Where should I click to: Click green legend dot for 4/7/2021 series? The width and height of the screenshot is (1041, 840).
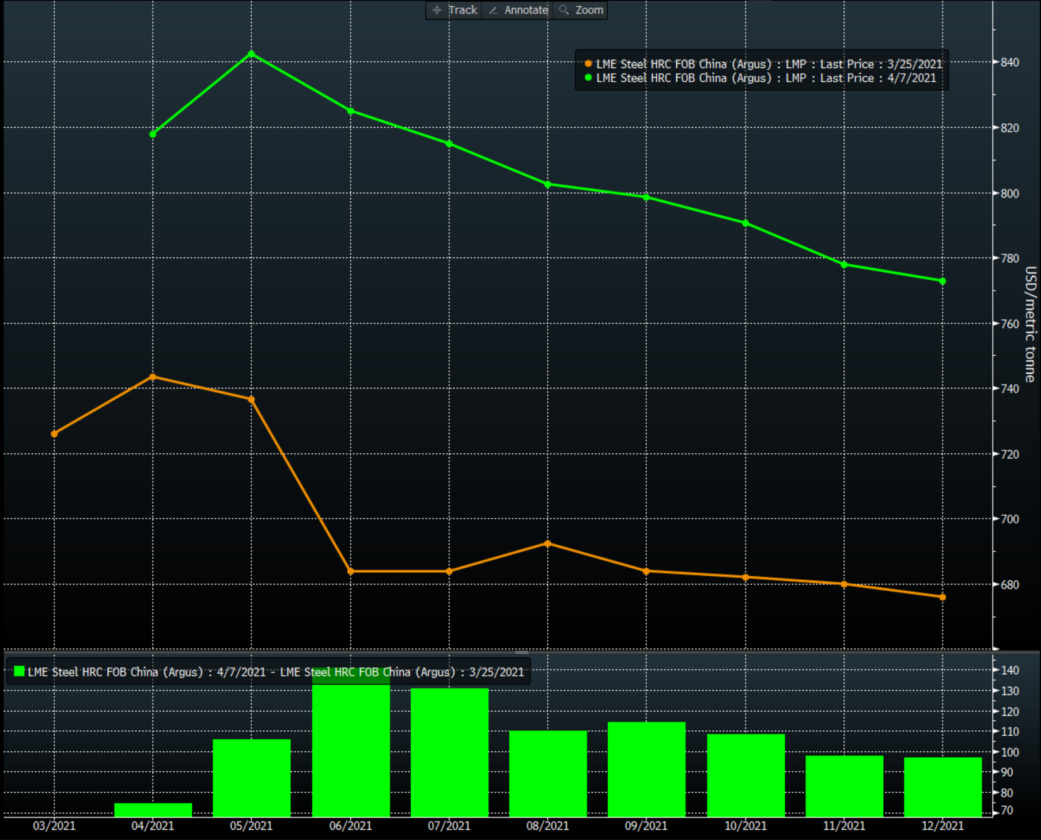588,78
